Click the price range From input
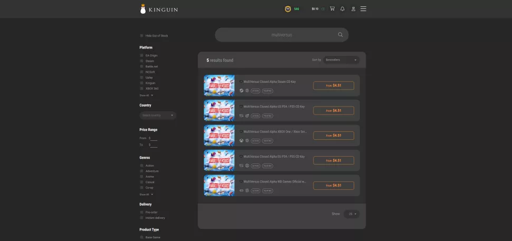The height and width of the screenshot is (241, 512). tap(153, 138)
